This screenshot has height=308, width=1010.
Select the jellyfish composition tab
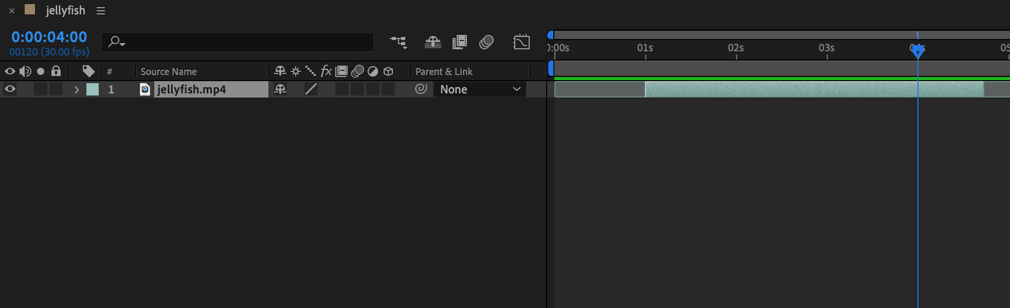tap(65, 10)
